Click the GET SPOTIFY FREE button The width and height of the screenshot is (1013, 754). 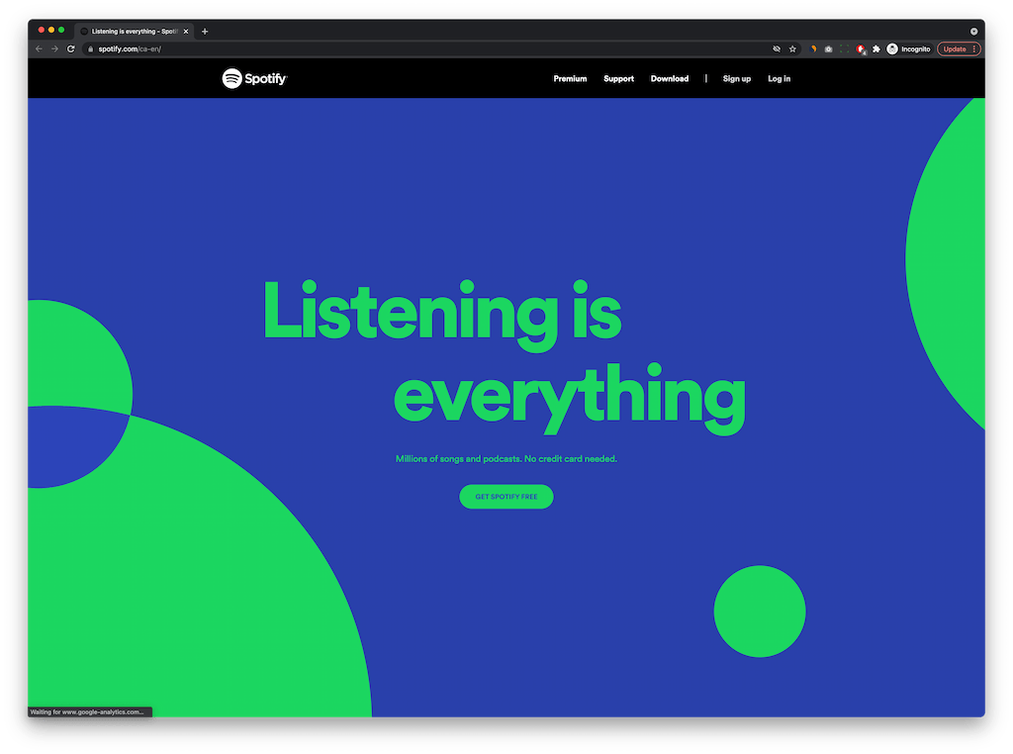[x=506, y=496]
